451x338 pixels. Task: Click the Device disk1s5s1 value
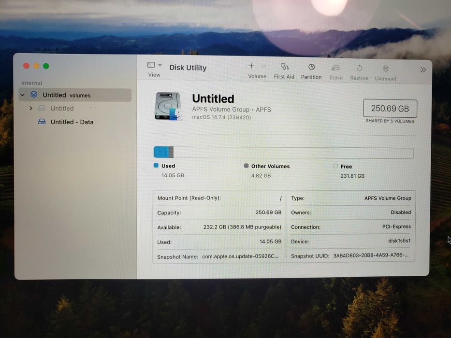(x=399, y=240)
